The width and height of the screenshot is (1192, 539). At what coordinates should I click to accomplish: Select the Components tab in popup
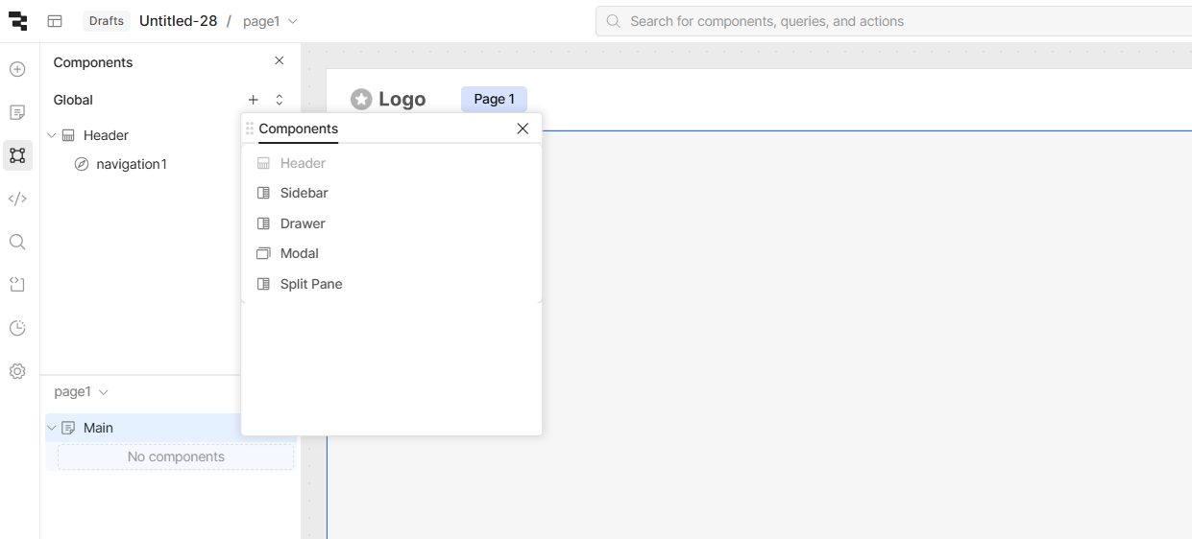(299, 129)
